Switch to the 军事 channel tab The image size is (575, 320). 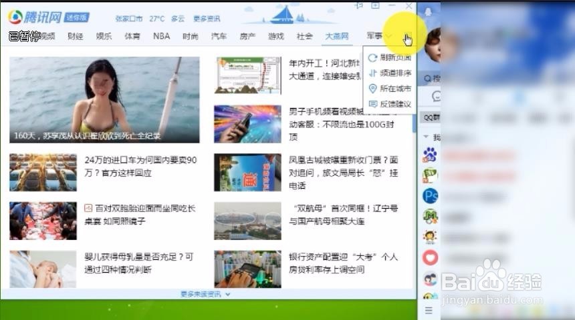374,36
